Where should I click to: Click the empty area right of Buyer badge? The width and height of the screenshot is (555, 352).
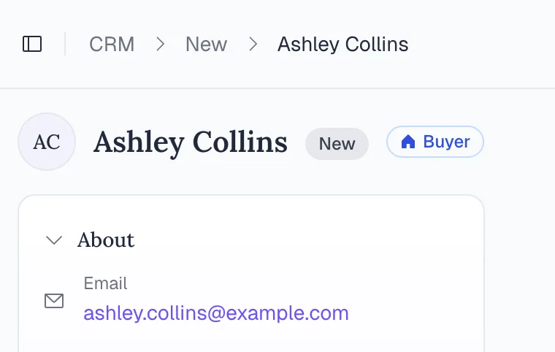tap(518, 142)
